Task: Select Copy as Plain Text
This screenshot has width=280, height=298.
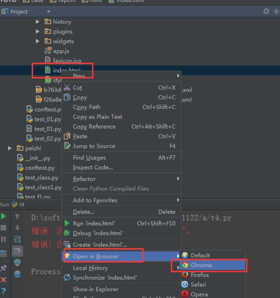Action: click(x=122, y=117)
